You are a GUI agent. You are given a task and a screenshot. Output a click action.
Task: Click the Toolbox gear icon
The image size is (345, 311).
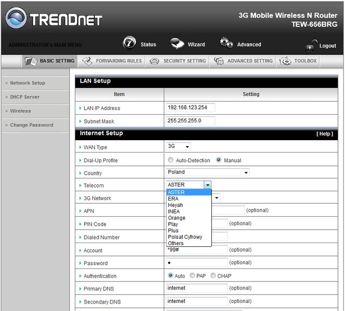coord(285,61)
